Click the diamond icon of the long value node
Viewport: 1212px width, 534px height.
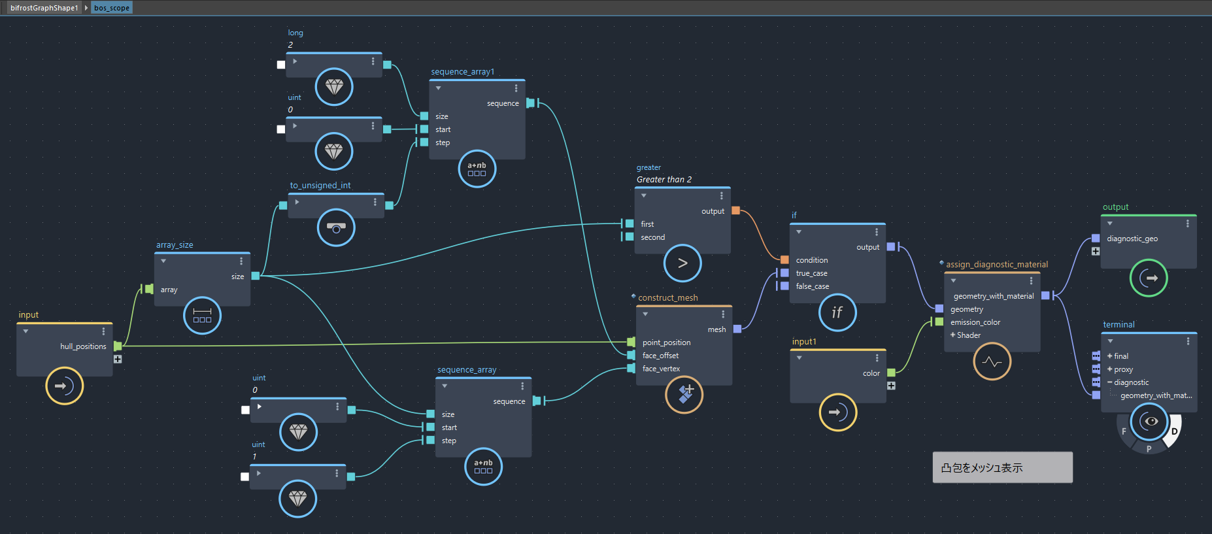coord(334,87)
